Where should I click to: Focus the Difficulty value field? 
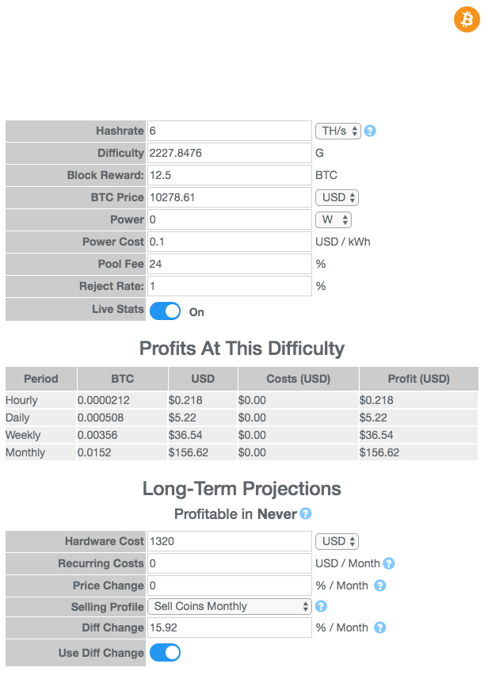click(230, 153)
